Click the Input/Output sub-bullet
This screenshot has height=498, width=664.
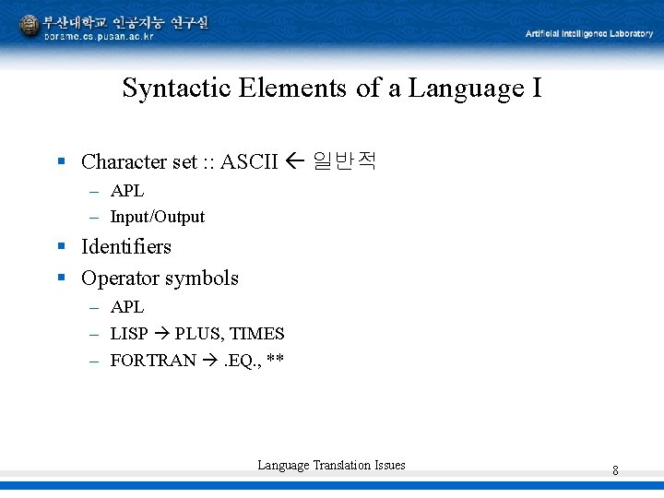click(x=158, y=217)
